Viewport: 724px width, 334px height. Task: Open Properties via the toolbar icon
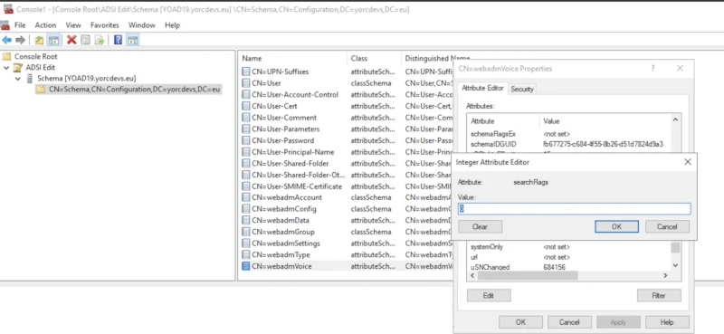point(85,40)
